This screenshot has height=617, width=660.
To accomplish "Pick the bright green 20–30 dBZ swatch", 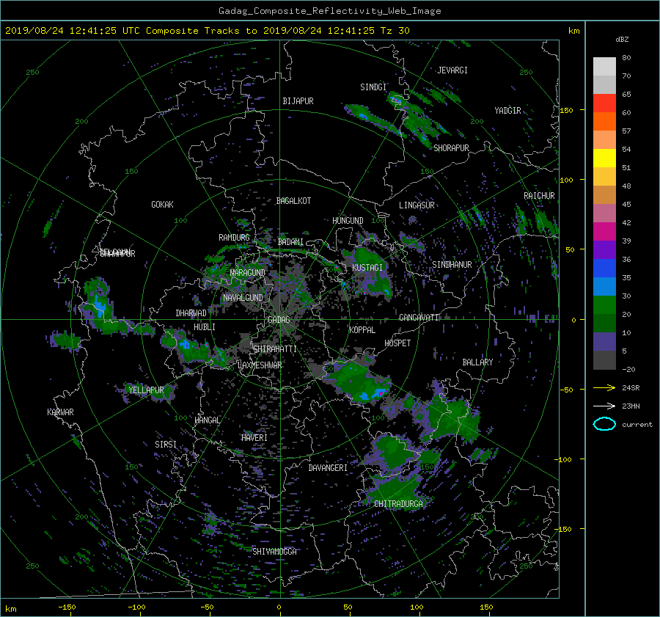I will coord(604,305).
